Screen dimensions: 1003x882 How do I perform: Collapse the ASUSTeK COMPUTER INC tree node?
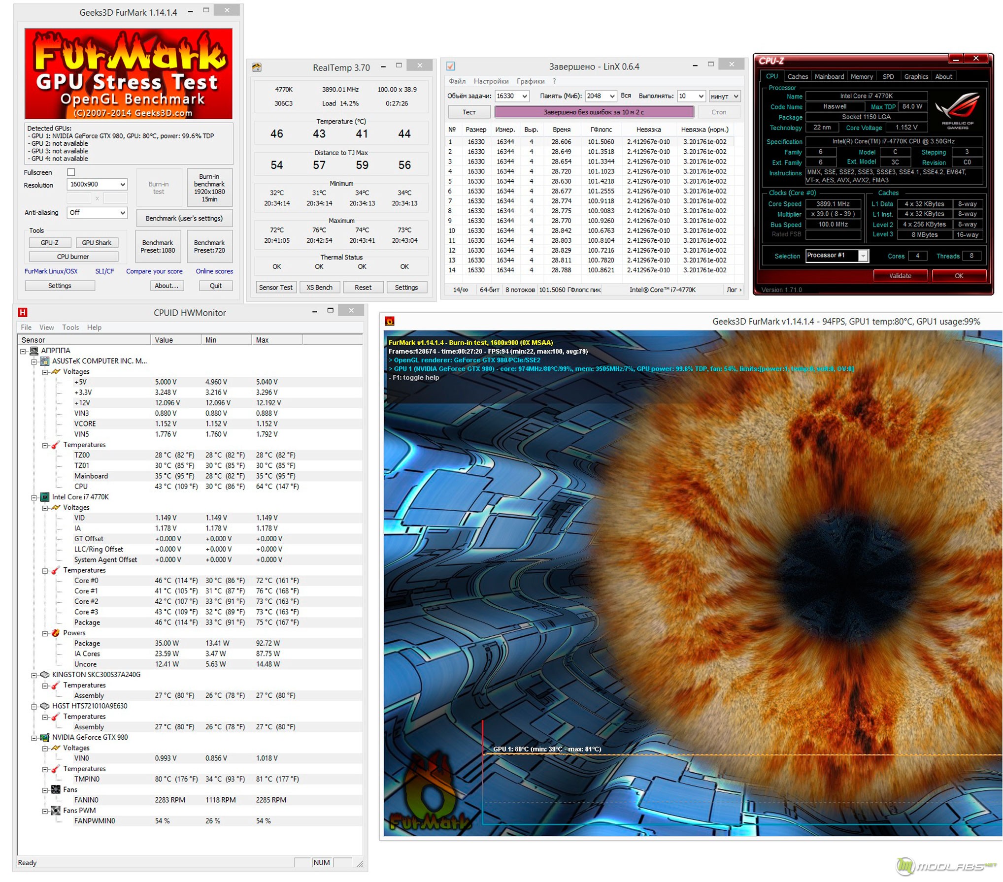tap(34, 361)
